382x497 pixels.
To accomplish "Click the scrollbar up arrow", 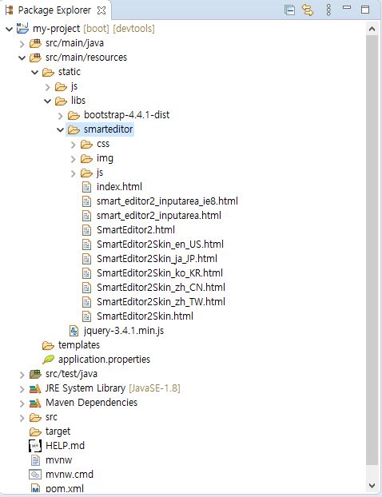I will tap(372, 29).
